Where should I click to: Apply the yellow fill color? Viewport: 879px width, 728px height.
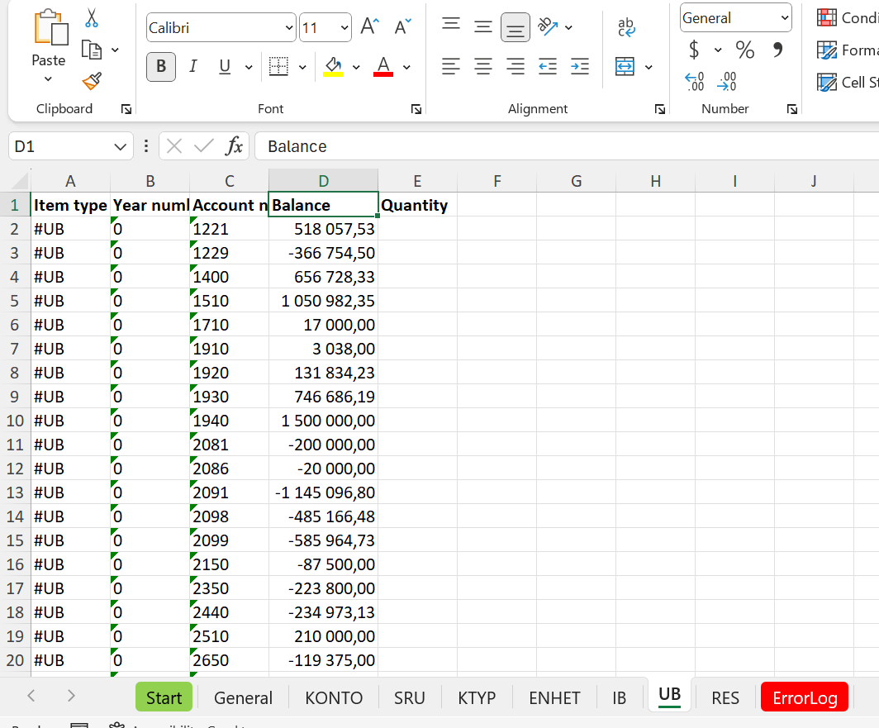click(334, 67)
